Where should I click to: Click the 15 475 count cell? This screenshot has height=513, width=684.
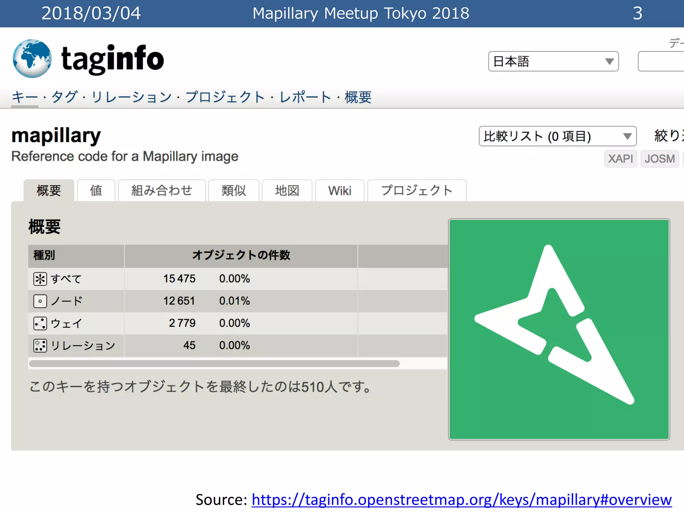tap(179, 279)
